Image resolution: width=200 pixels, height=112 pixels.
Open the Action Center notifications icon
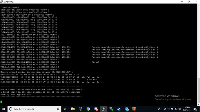click(195, 109)
